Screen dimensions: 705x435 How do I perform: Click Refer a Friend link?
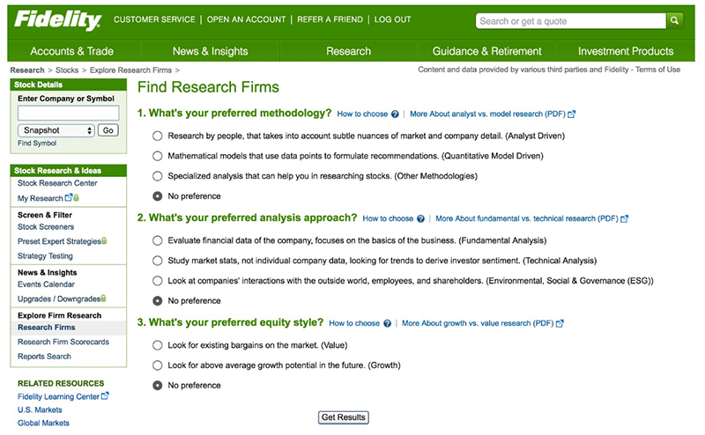(330, 19)
